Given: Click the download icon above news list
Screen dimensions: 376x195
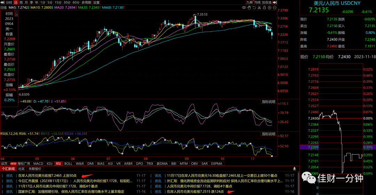Looking at the screenshot, I should point(295,169).
